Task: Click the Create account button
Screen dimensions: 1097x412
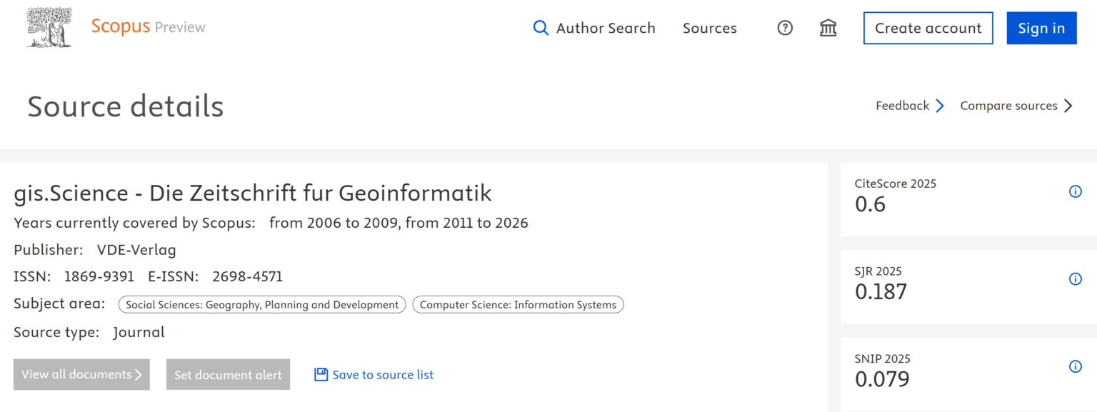Action: click(928, 29)
